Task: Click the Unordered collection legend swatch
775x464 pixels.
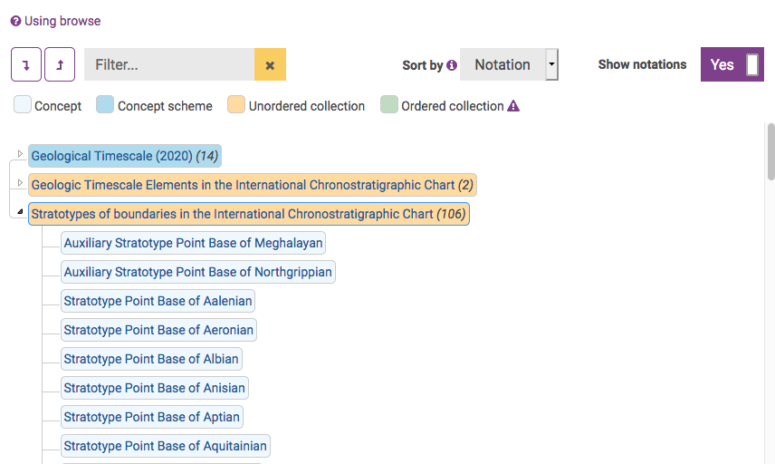Action: 236,105
